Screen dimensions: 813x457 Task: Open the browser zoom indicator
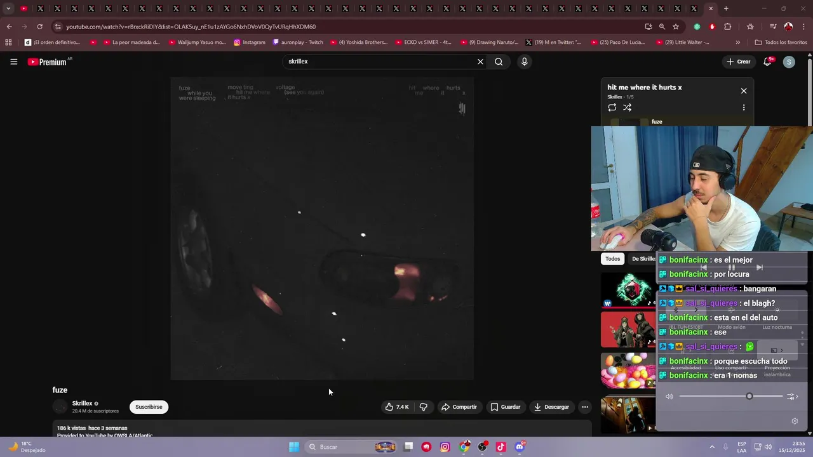(x=662, y=27)
